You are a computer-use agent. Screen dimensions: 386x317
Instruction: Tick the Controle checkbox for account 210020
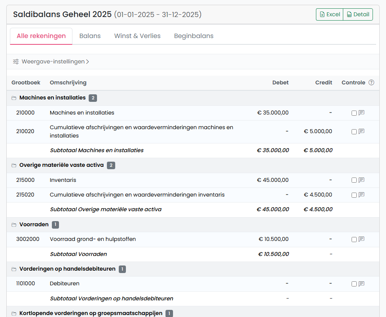(354, 132)
